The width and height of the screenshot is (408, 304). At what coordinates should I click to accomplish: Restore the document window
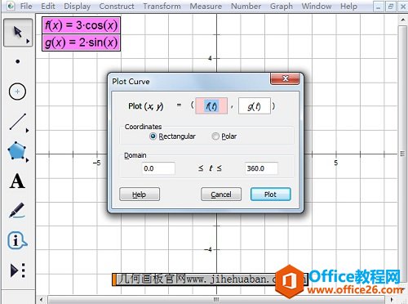pyautogui.click(x=391, y=7)
